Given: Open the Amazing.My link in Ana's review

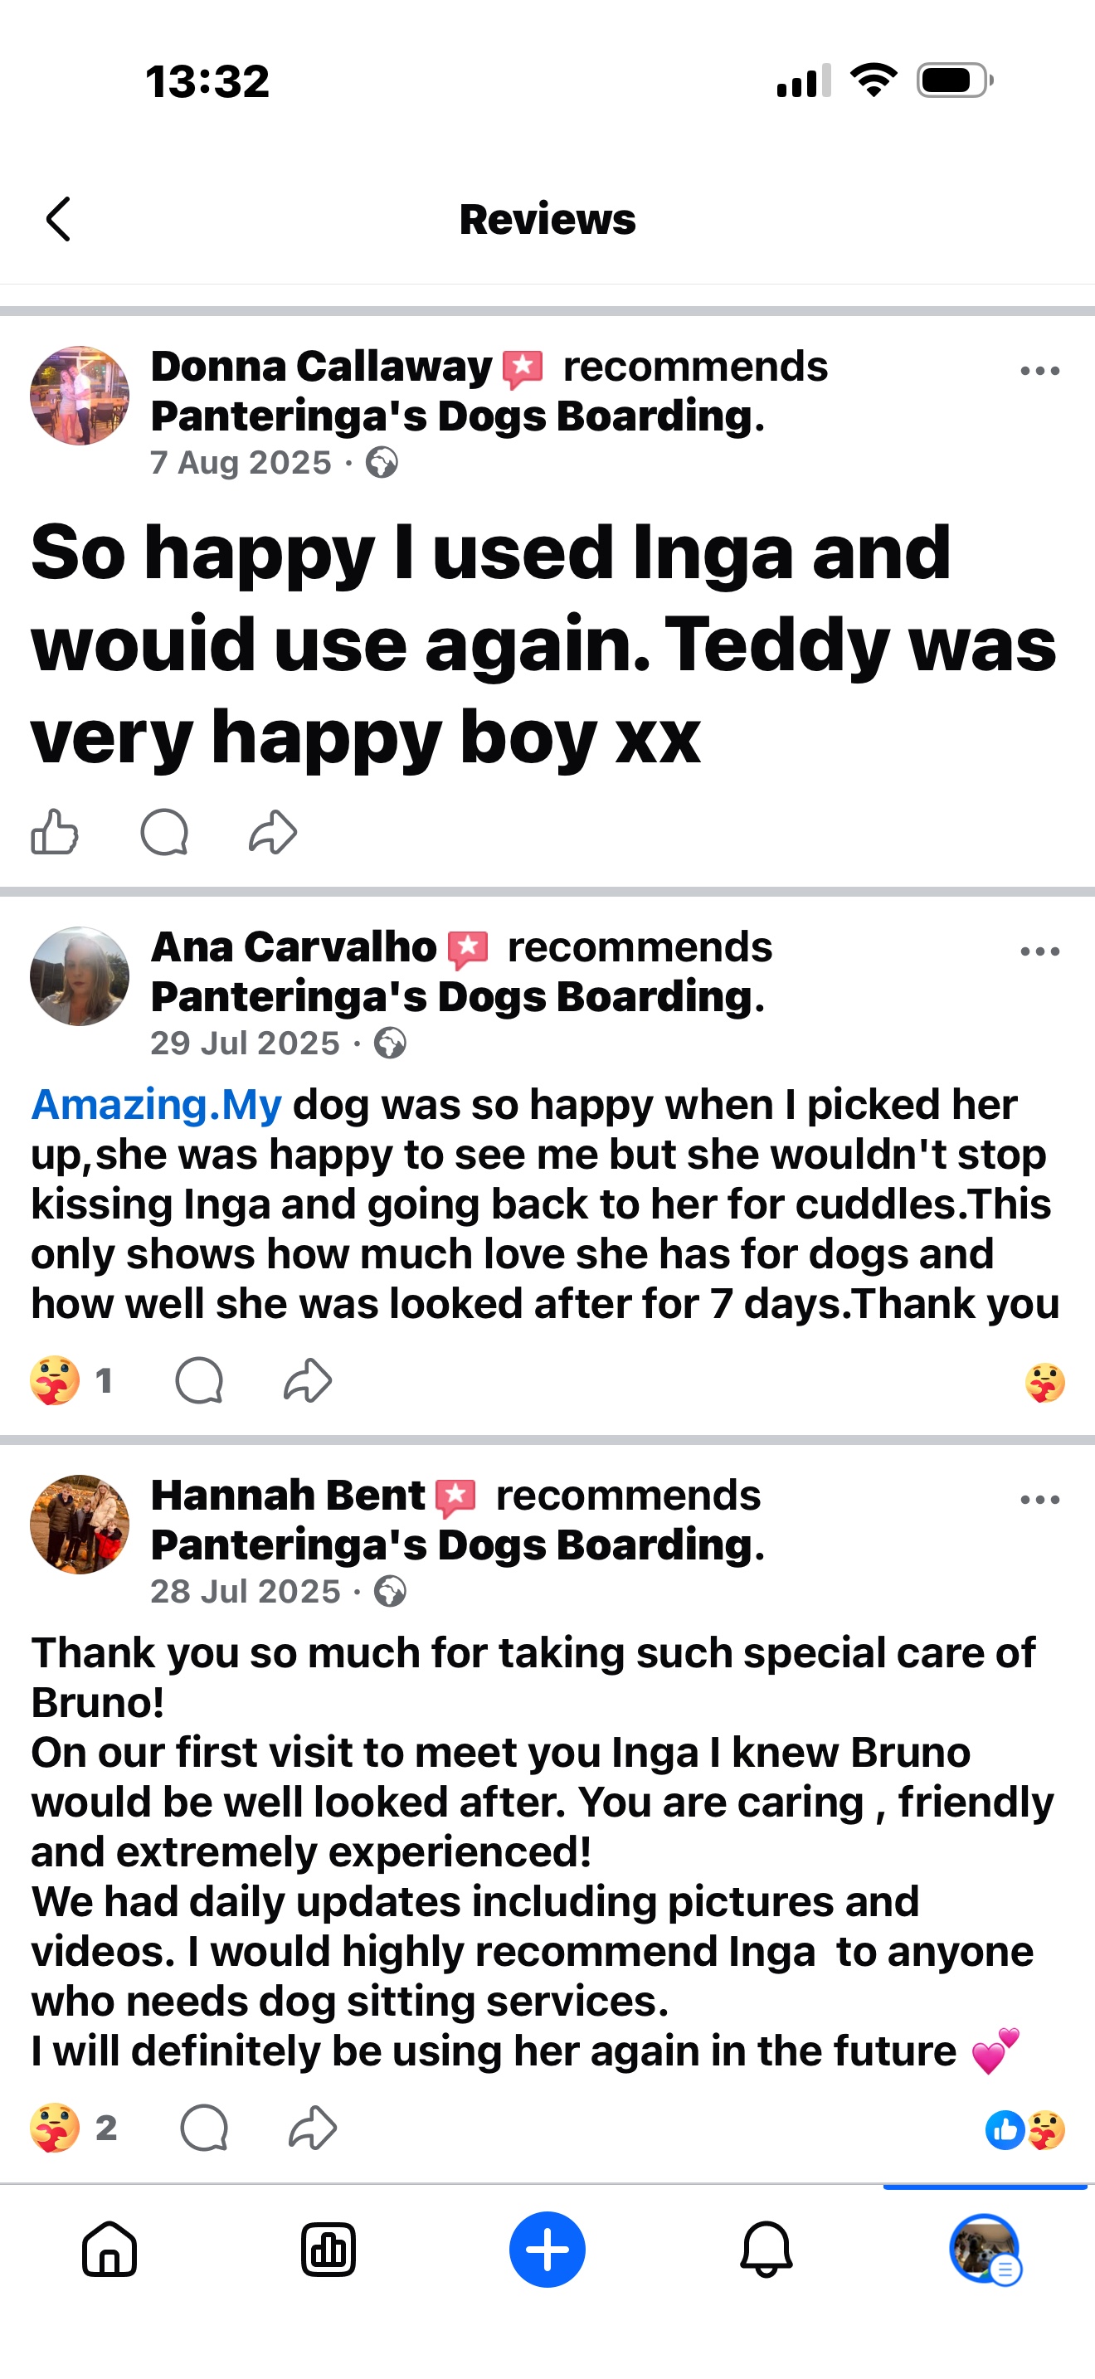Looking at the screenshot, I should (x=157, y=1106).
